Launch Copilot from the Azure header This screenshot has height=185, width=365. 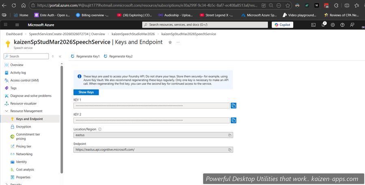coord(282,25)
